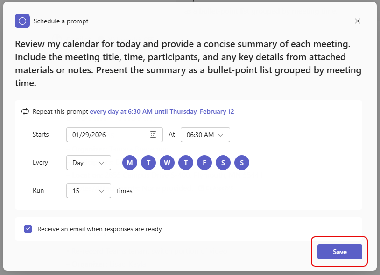Screen dimensions: 380x275
Task: Toggle the Tuesday day circle
Action: [148, 163]
